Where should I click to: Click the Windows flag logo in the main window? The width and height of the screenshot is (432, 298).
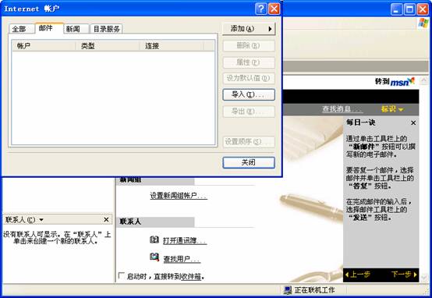pos(423,23)
